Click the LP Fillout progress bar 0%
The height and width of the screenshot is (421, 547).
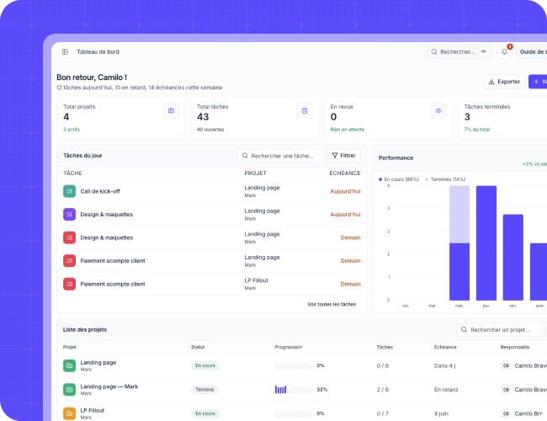294,413
